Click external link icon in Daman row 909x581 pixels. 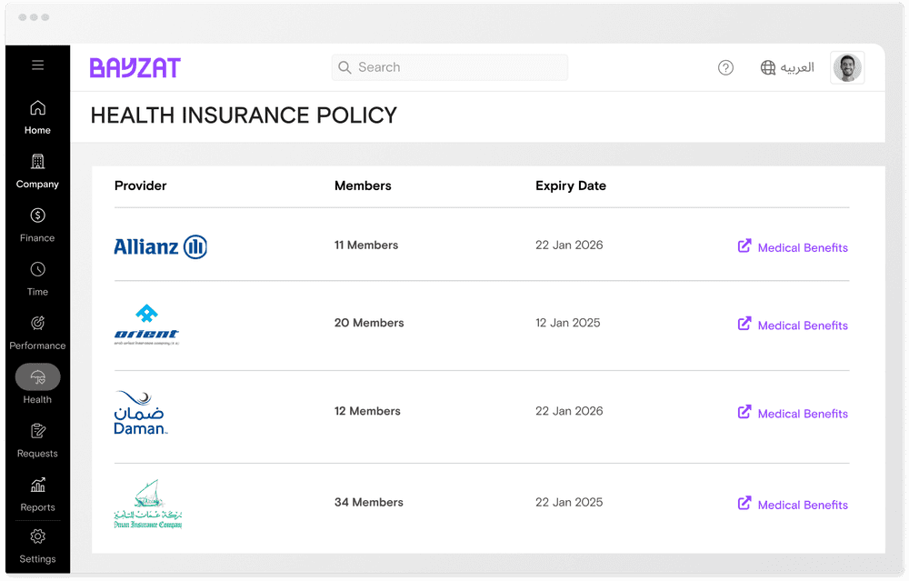tap(744, 412)
